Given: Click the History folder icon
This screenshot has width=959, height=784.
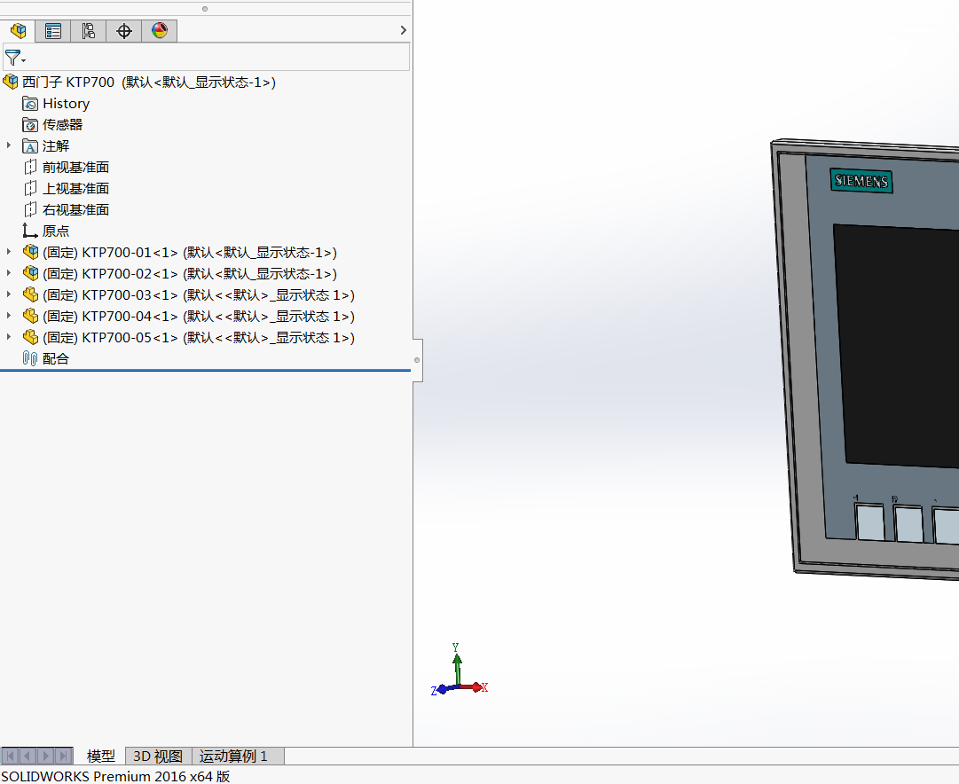Looking at the screenshot, I should coord(30,104).
